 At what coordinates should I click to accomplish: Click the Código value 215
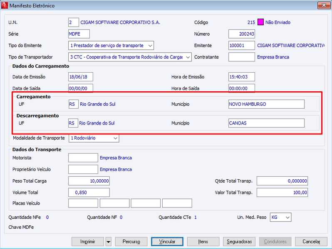click(251, 22)
